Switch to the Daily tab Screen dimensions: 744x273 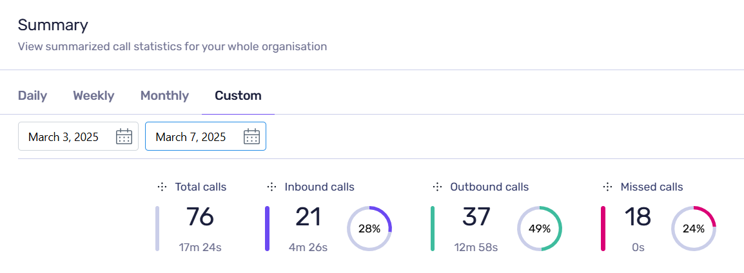[x=32, y=96]
